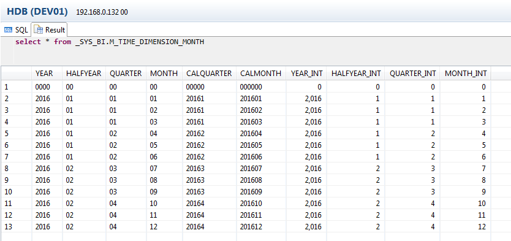Image resolution: width=511 pixels, height=241 pixels.
Task: Click the HDB (DEV01) connection title
Action: (x=37, y=12)
